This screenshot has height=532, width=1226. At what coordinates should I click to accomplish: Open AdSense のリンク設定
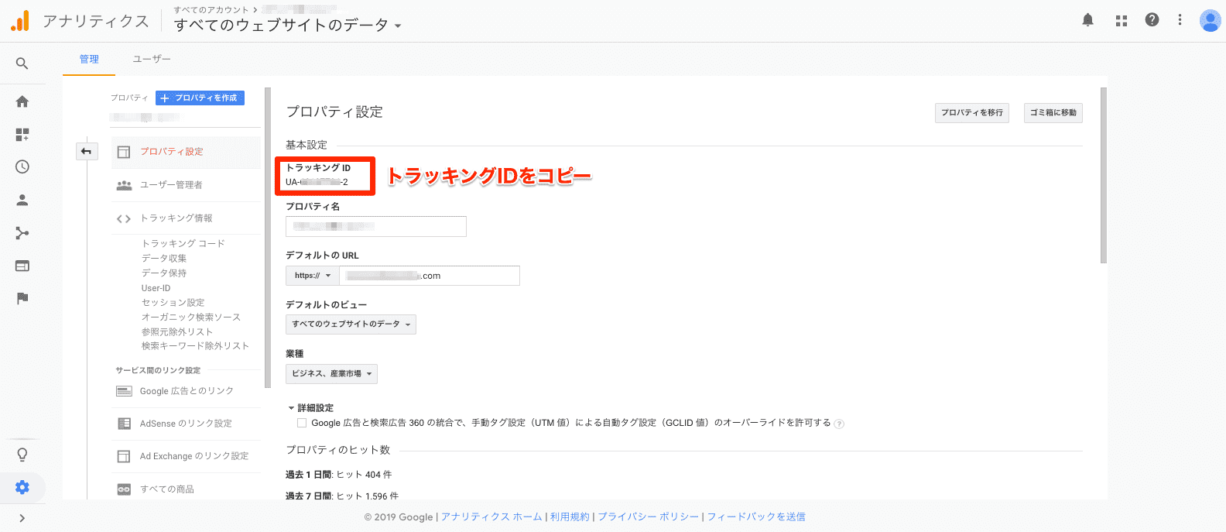[x=186, y=424]
